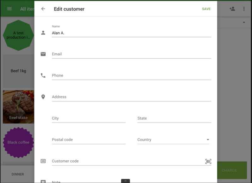
Task: Focus the Email input field
Action: coord(131,54)
